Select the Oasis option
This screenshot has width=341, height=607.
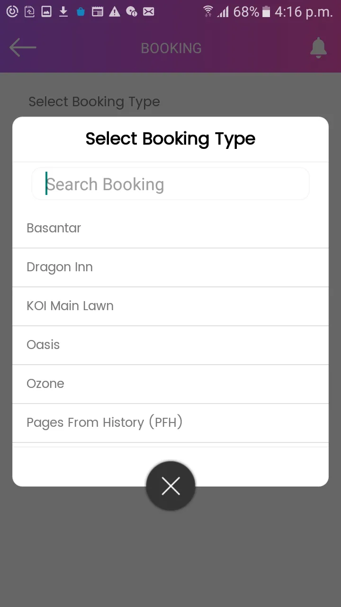click(x=170, y=345)
